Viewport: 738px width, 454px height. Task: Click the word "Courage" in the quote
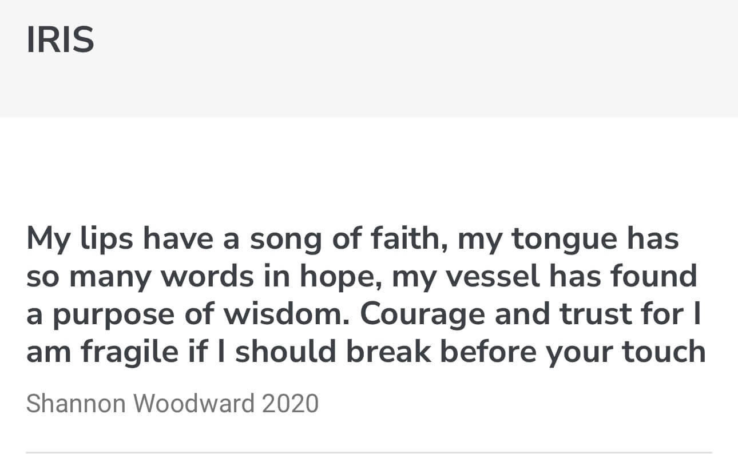pyautogui.click(x=423, y=314)
